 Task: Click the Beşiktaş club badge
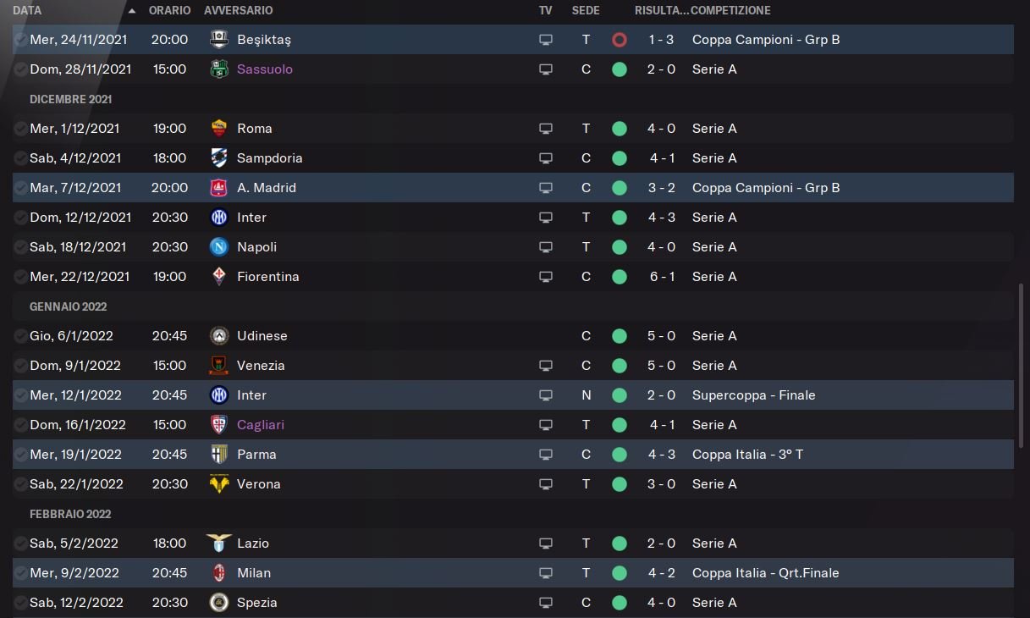[x=219, y=39]
